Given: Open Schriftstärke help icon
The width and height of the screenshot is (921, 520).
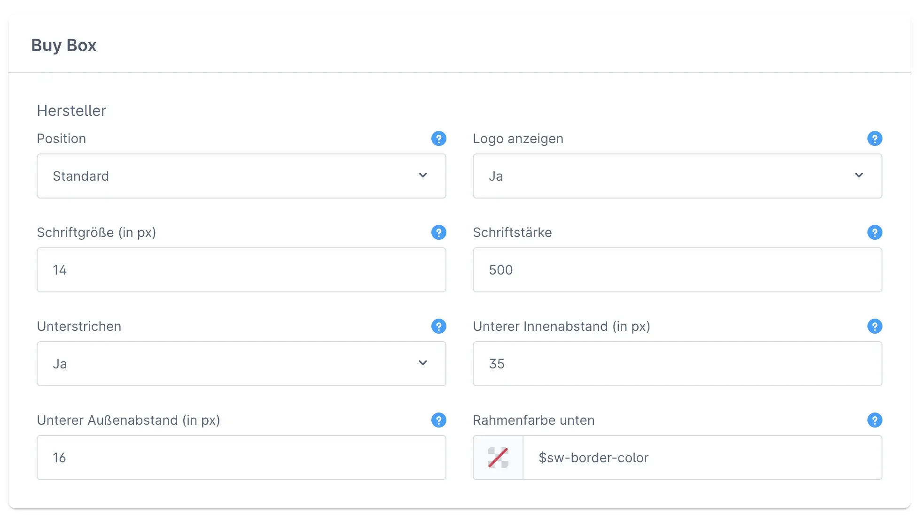Looking at the screenshot, I should [x=874, y=232].
